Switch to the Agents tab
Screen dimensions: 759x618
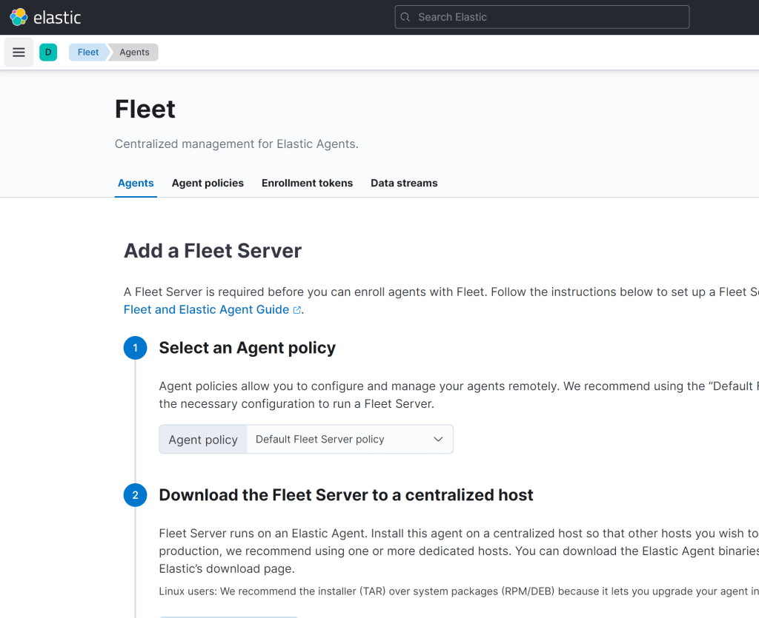[136, 183]
